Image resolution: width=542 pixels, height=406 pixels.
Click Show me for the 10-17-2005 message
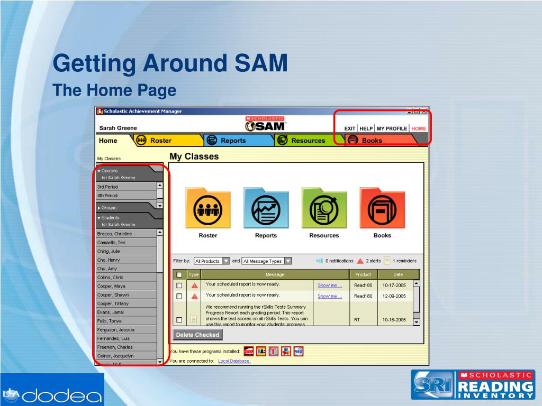point(330,285)
